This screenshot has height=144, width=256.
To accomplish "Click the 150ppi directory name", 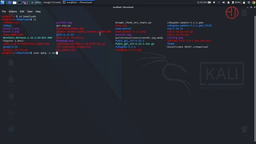I will click(7, 26).
